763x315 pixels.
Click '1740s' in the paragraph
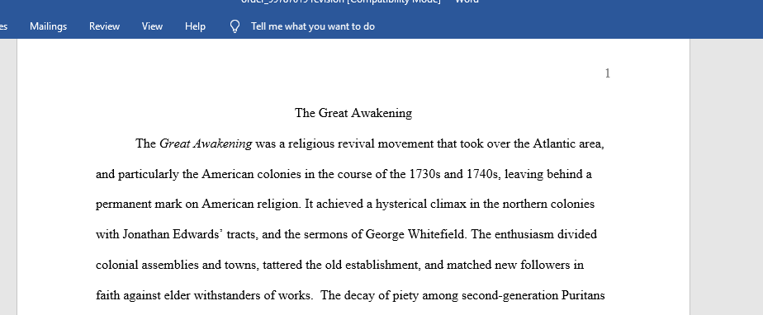(x=483, y=174)
